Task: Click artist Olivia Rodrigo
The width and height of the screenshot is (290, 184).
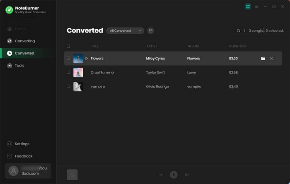Action: (157, 86)
